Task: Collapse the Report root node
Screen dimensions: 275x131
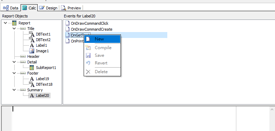Action: tap(5, 23)
